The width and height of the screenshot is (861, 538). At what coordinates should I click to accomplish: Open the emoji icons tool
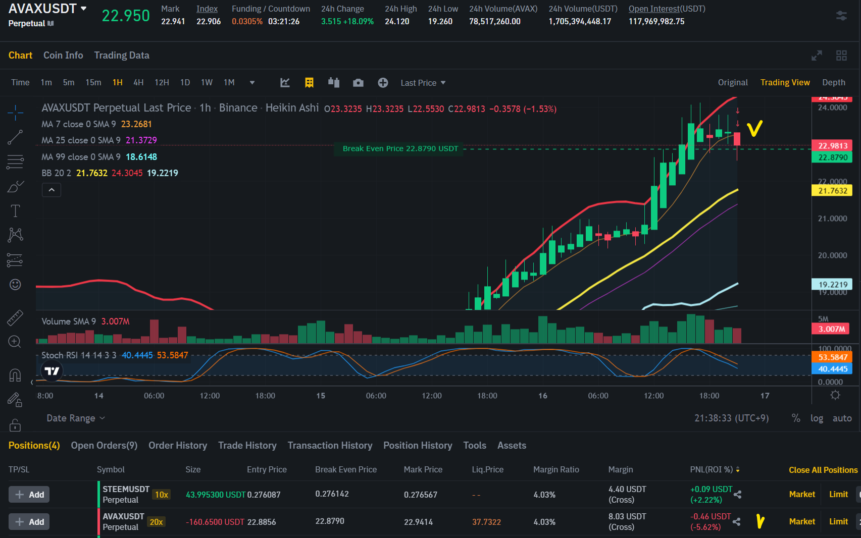15,285
